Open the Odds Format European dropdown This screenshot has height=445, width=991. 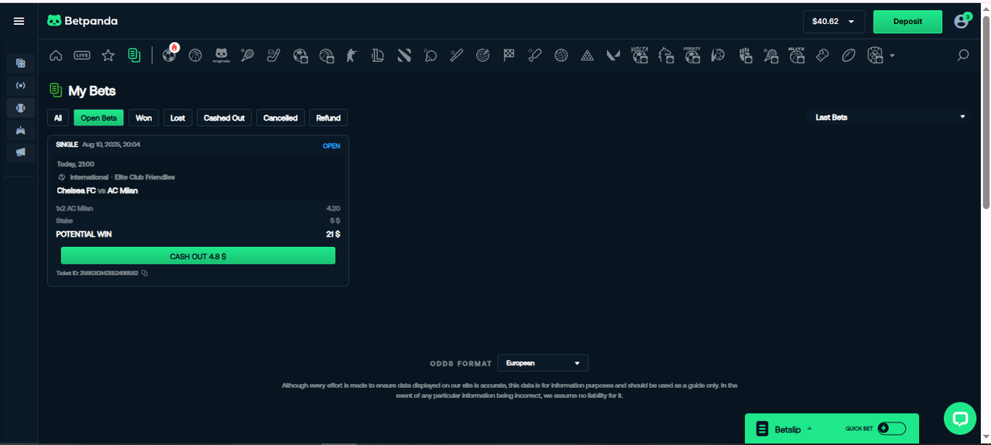(x=543, y=363)
